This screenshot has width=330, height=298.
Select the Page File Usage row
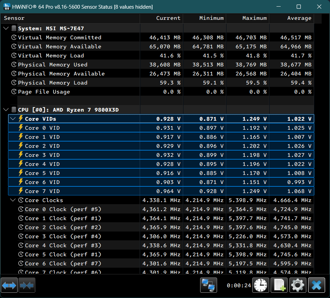tap(162, 92)
